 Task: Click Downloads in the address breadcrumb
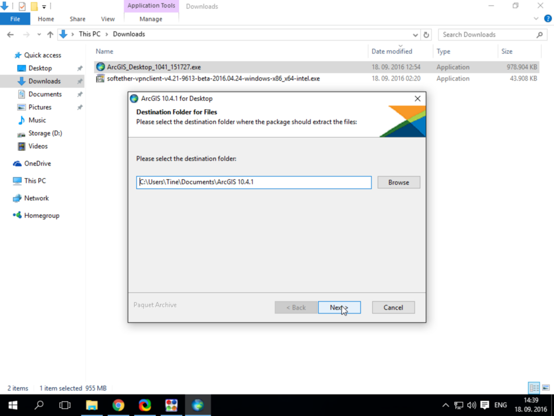tap(129, 34)
